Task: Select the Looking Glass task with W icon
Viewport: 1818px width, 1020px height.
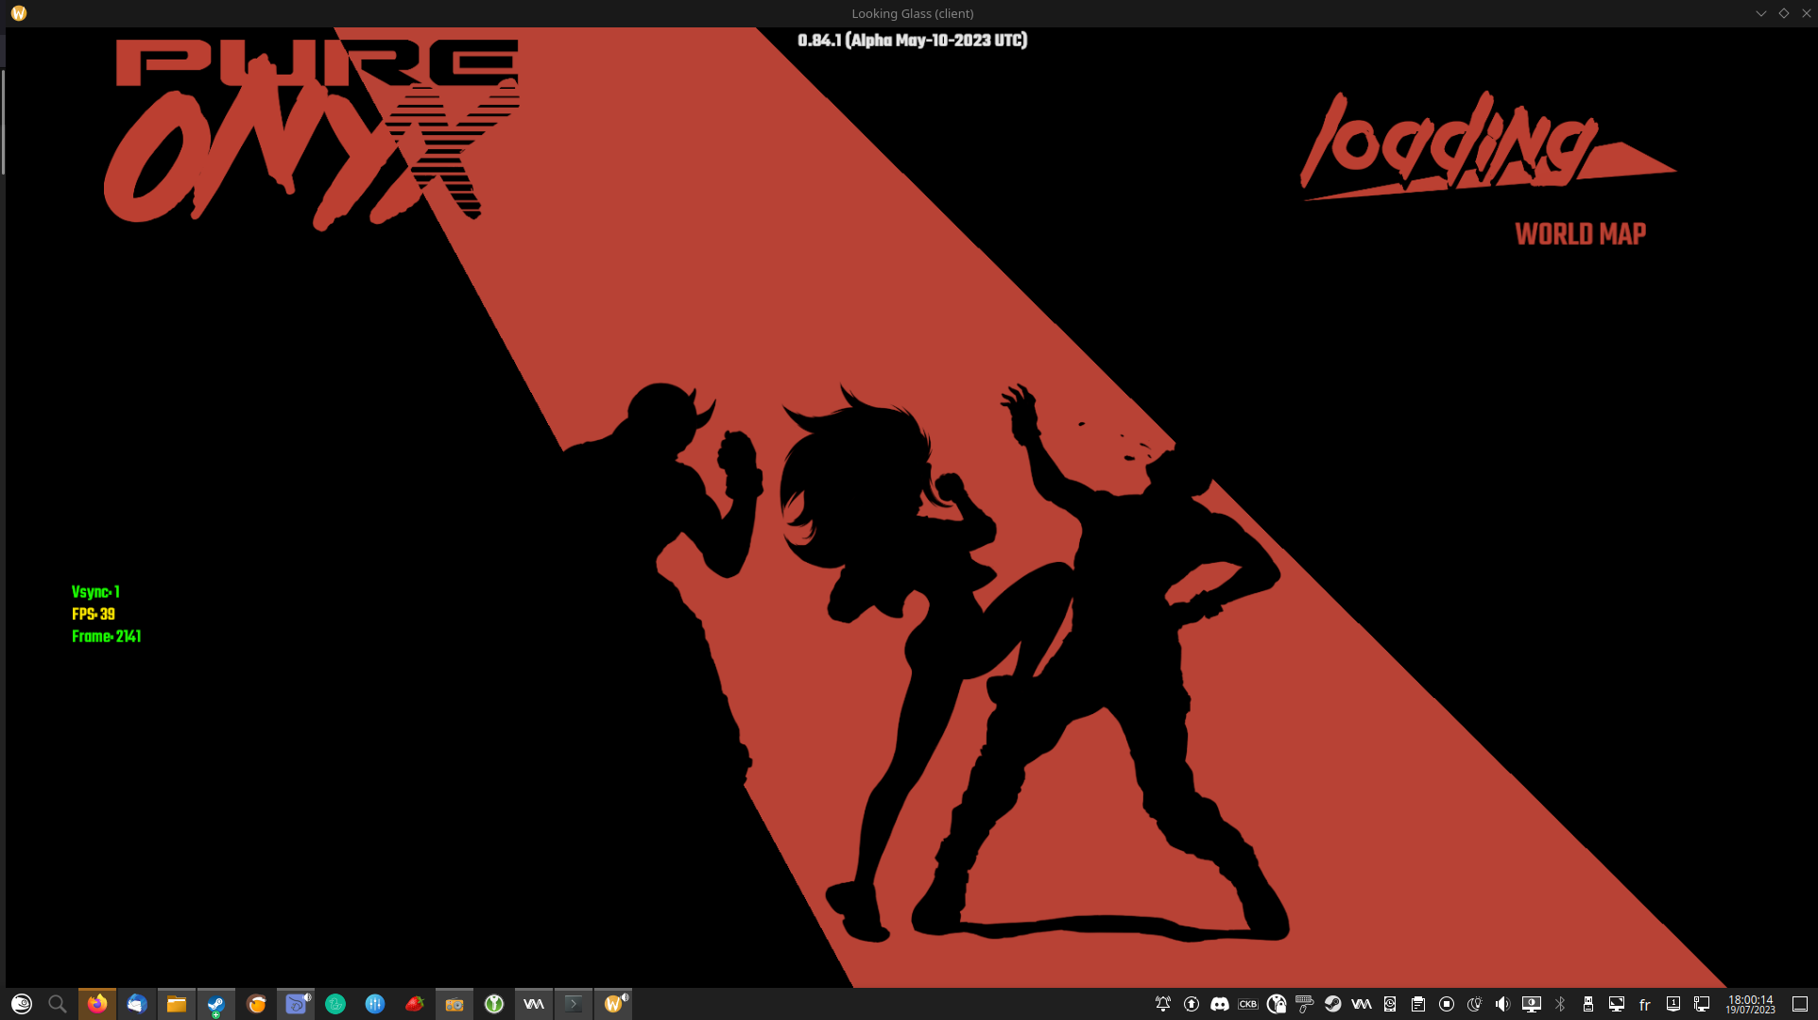Action: pos(613,1004)
